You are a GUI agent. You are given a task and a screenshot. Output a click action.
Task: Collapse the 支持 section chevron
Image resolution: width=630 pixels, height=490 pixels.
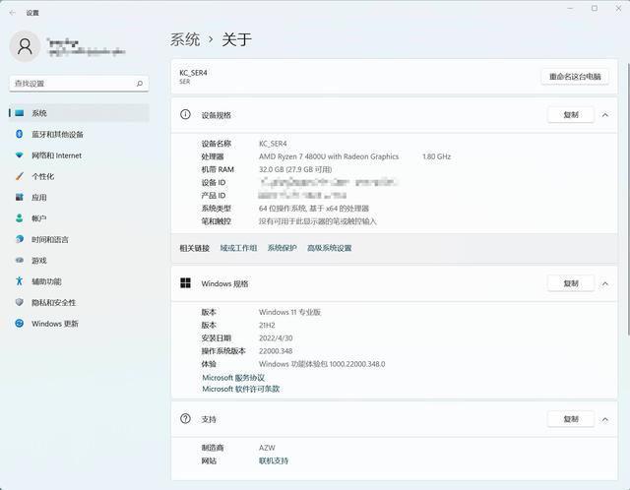[x=608, y=419]
